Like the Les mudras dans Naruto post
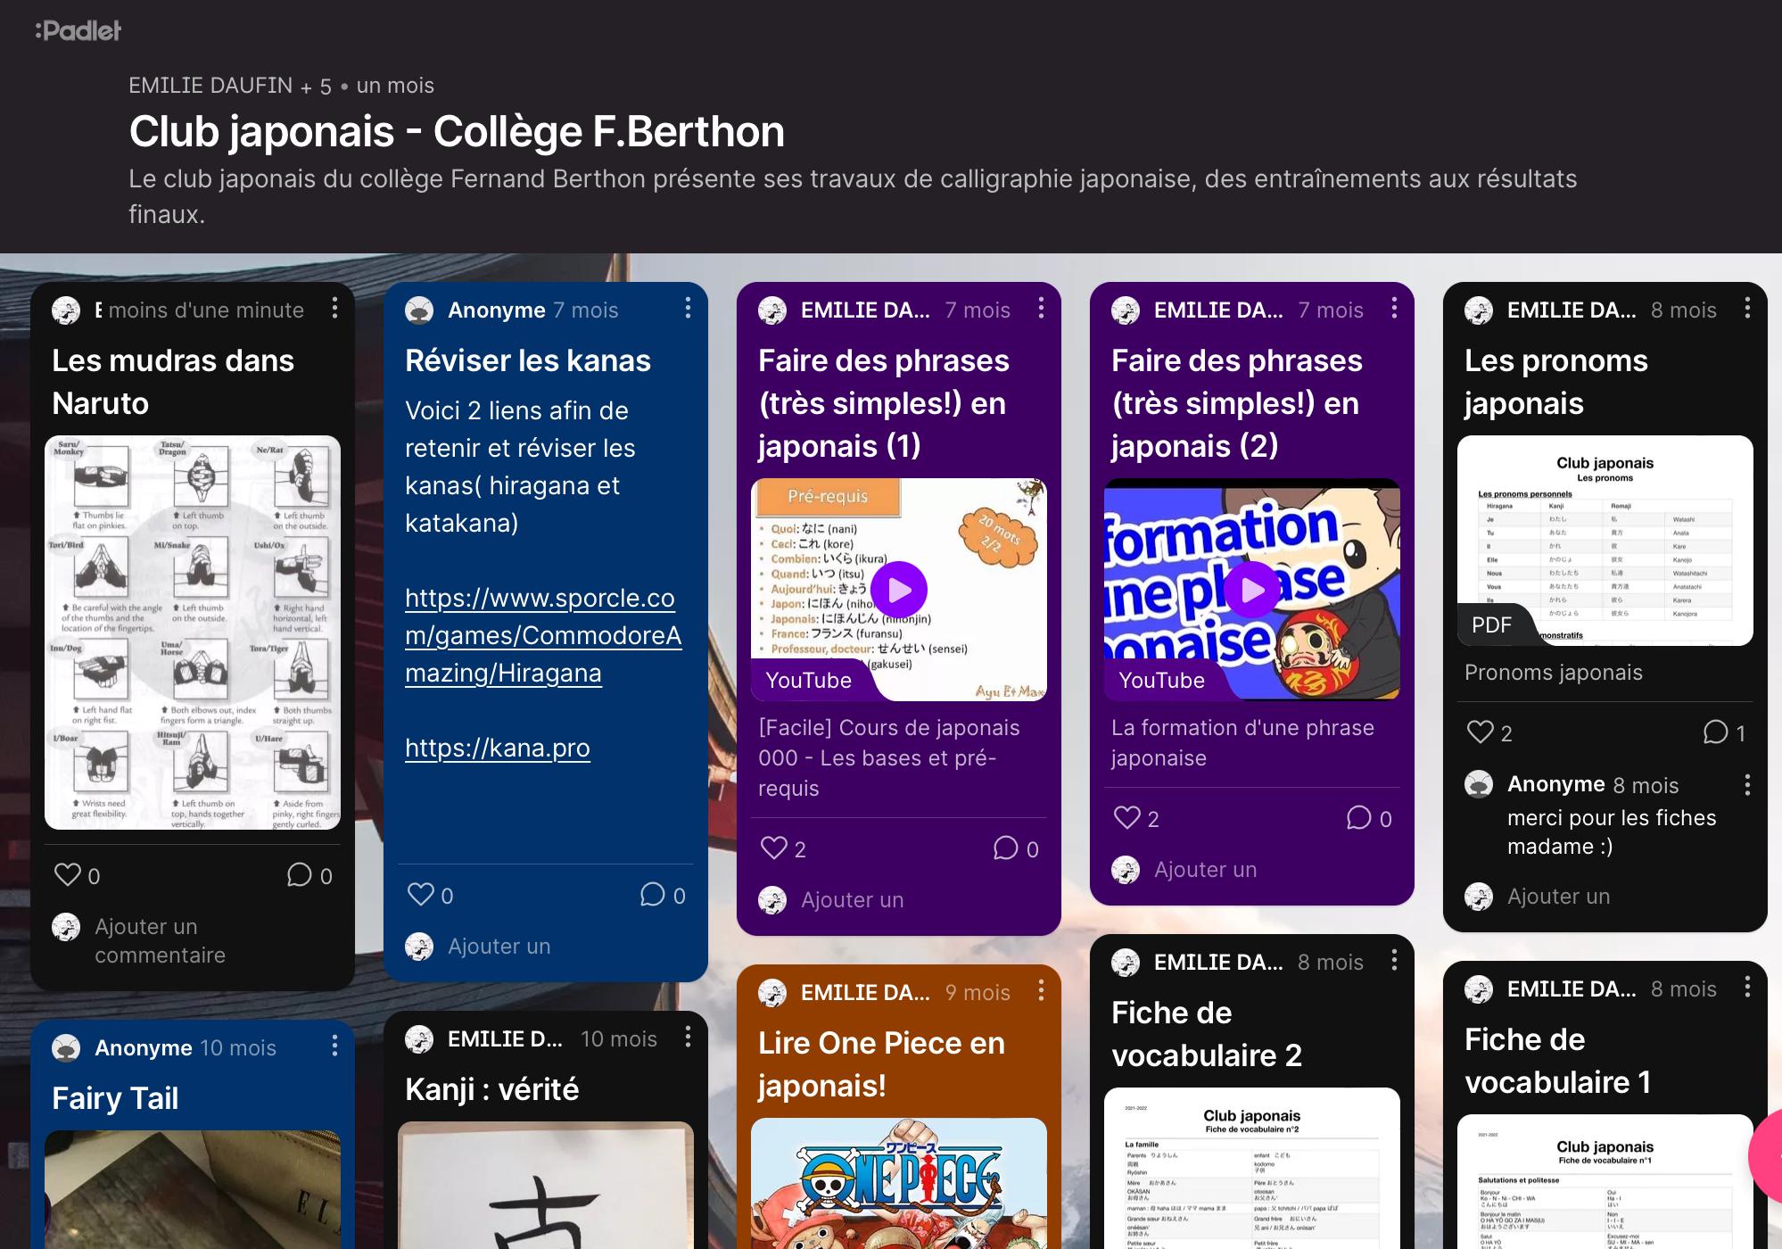The height and width of the screenshot is (1249, 1782). (68, 875)
